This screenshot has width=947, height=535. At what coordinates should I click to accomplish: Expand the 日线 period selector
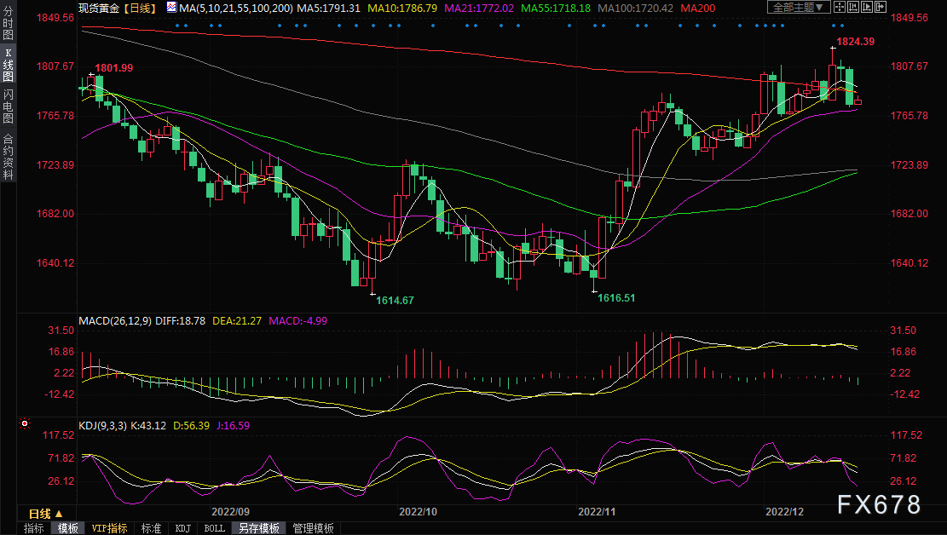click(45, 514)
